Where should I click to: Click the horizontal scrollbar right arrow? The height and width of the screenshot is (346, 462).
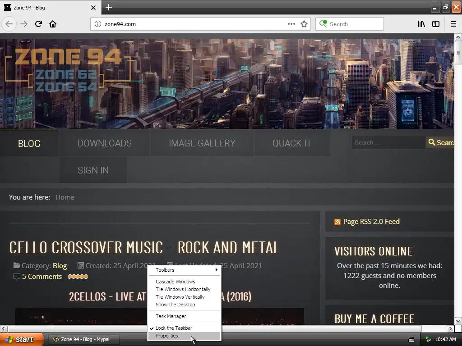click(450, 328)
